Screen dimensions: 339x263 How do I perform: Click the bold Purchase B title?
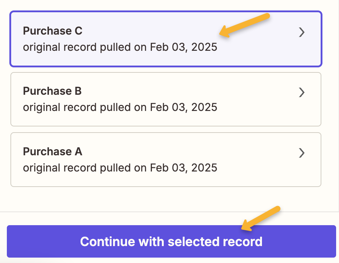[52, 92]
